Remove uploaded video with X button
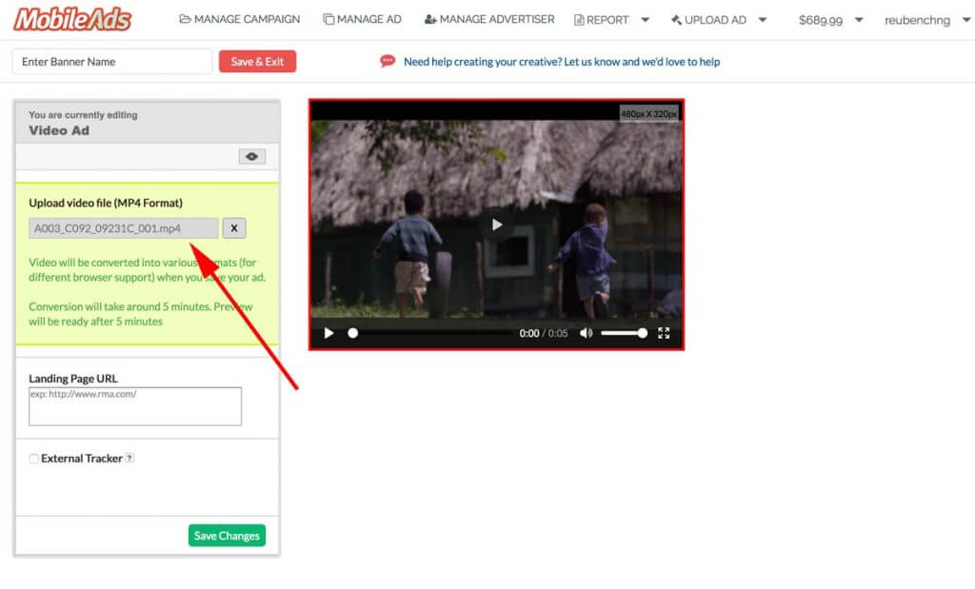The height and width of the screenshot is (589, 975). (x=234, y=228)
